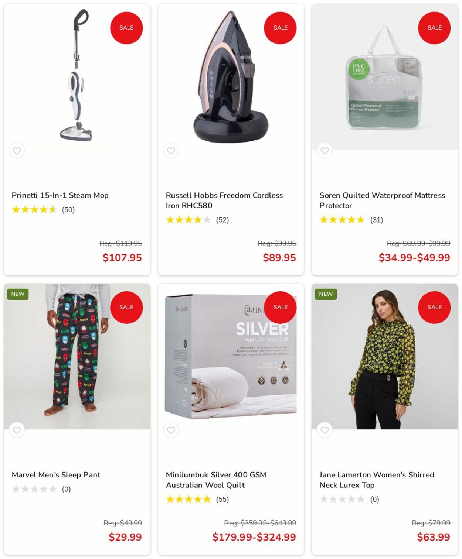
Task: Click SALE badge on Steam Mop
Action: tap(126, 28)
